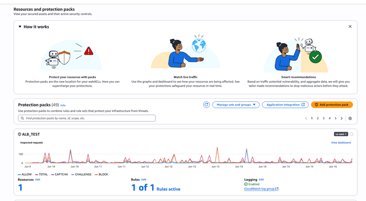Click the ALB_TEST shield icon
The width and height of the screenshot is (366, 201).
(20, 134)
